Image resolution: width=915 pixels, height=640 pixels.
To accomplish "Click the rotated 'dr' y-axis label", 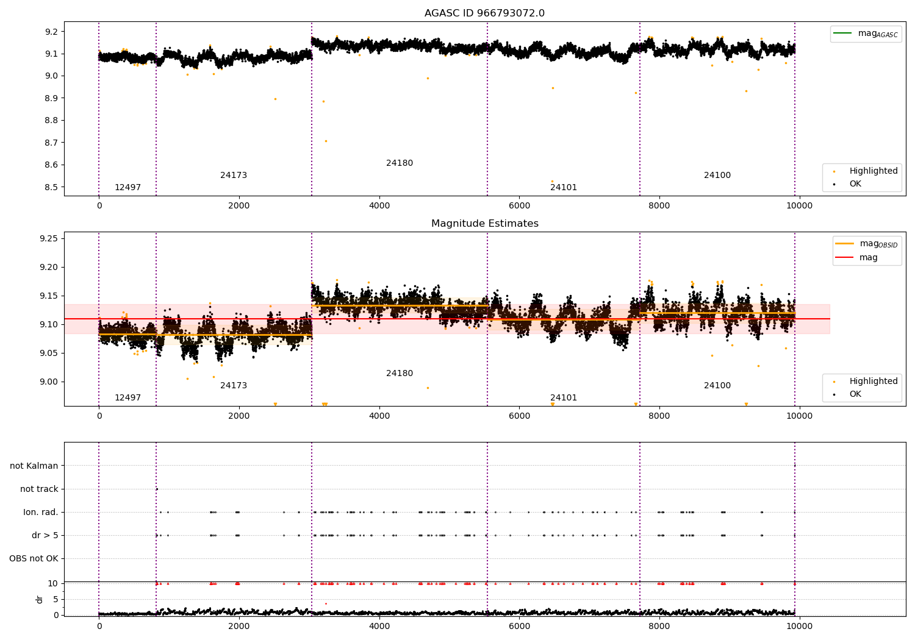I will tap(40, 599).
